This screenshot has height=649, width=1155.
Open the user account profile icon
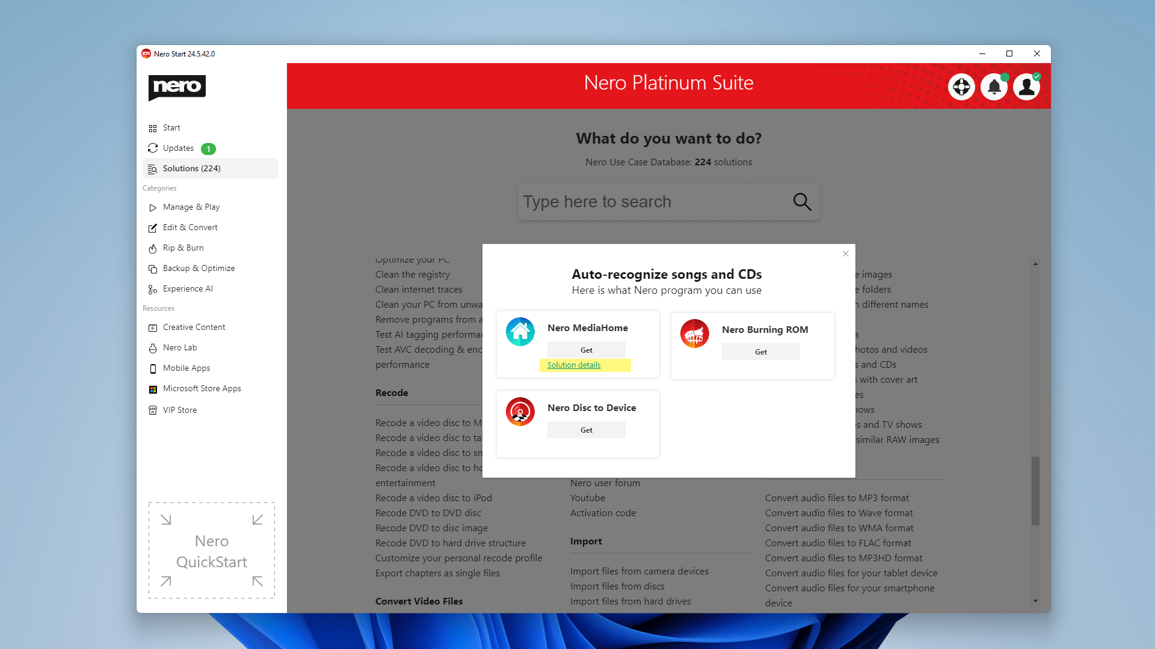(x=1026, y=87)
